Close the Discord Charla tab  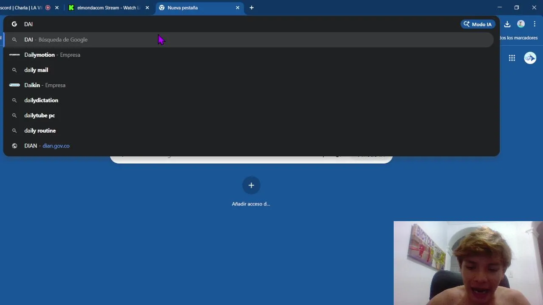(57, 8)
